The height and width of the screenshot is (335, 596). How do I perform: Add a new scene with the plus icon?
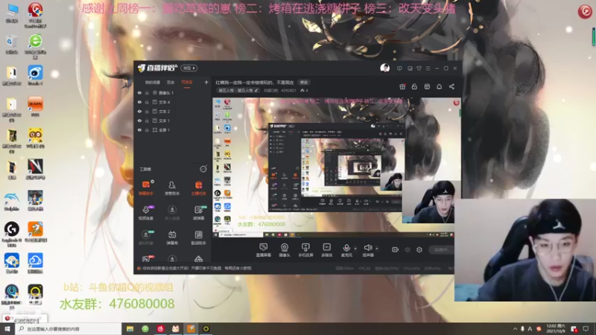click(206, 82)
